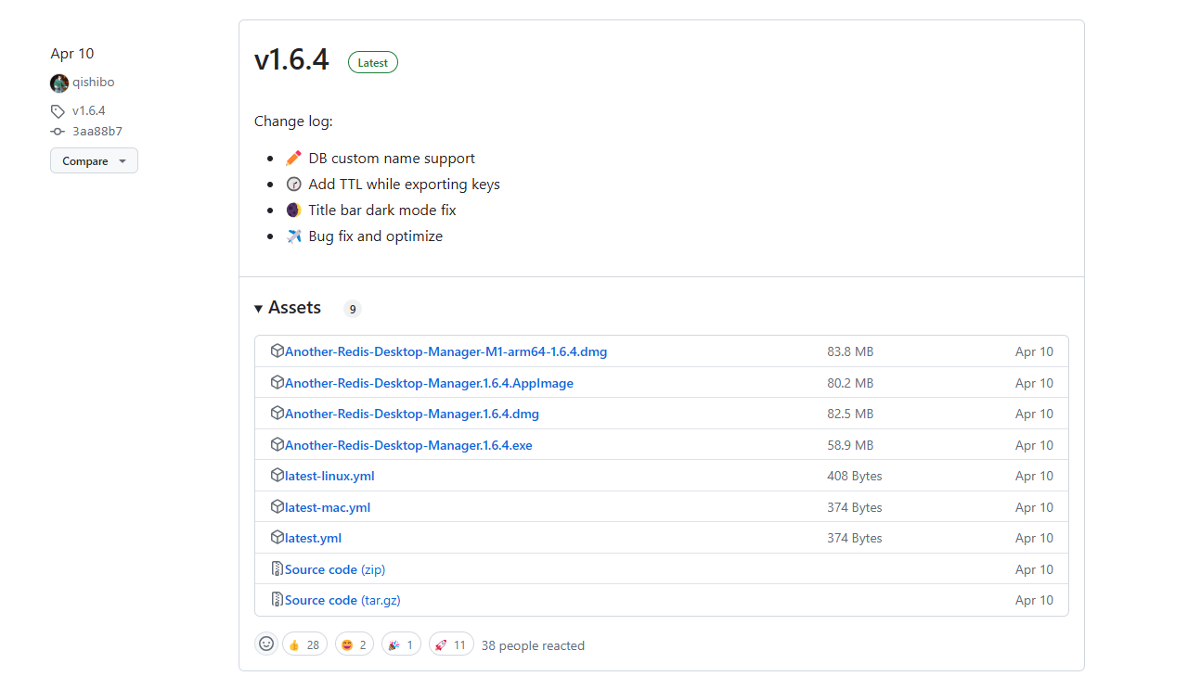This screenshot has width=1188, height=676.
Task: Download Source code (tar.gz)
Action: [342, 600]
